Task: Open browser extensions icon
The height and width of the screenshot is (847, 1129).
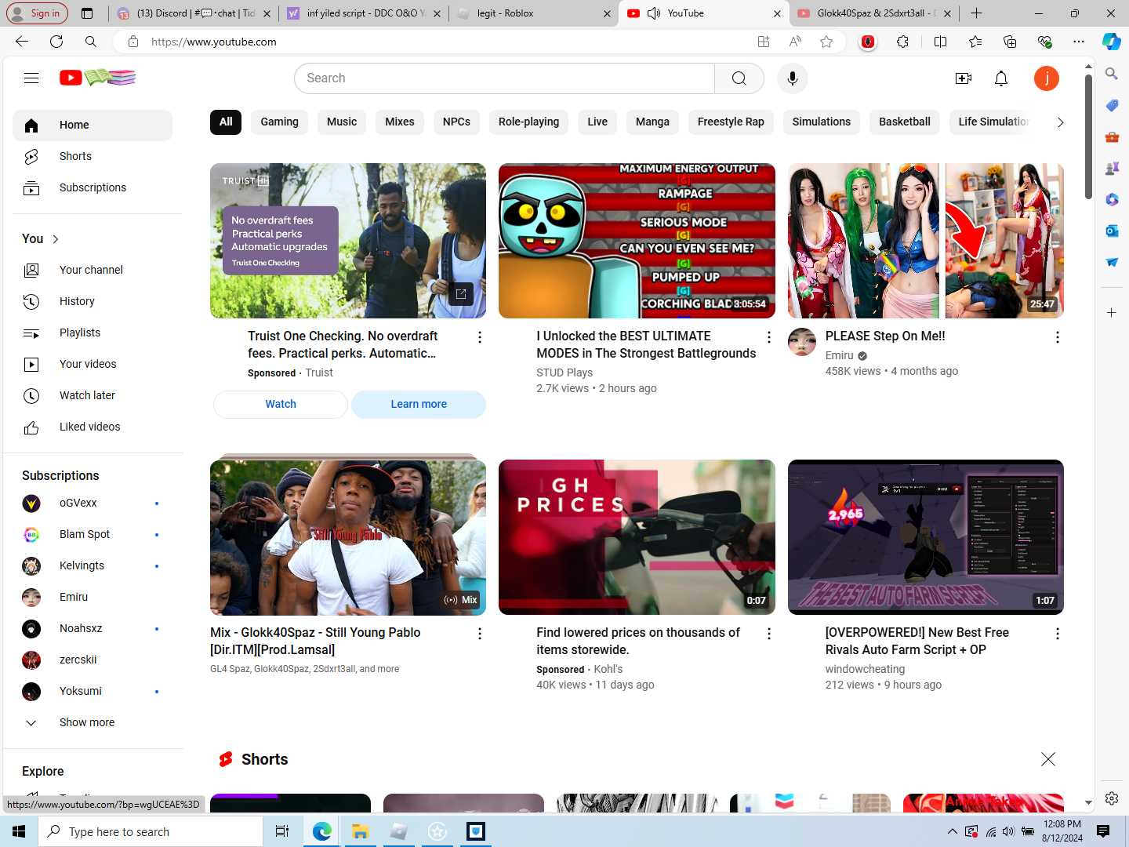Action: click(903, 42)
